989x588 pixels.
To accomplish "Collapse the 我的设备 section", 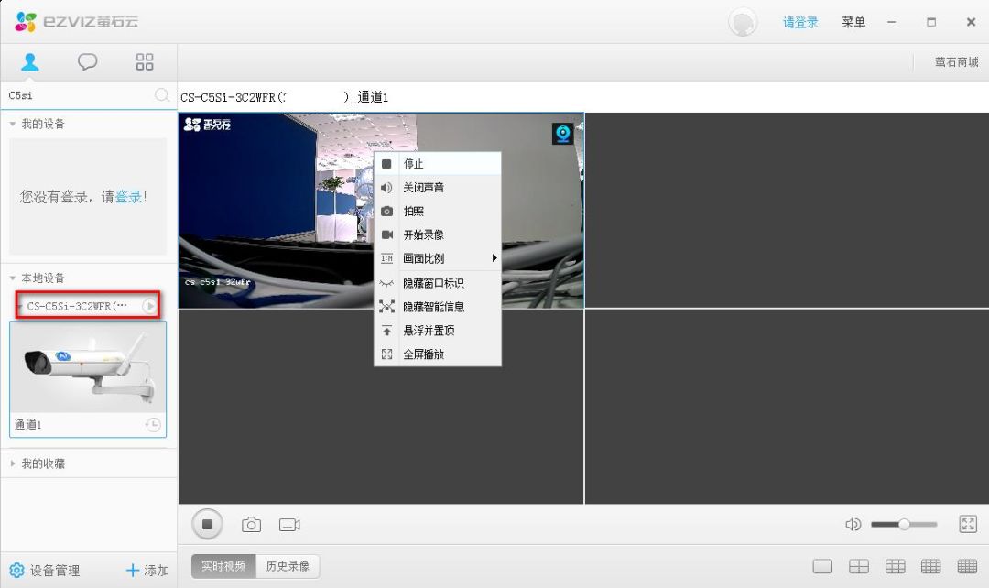I will [13, 124].
